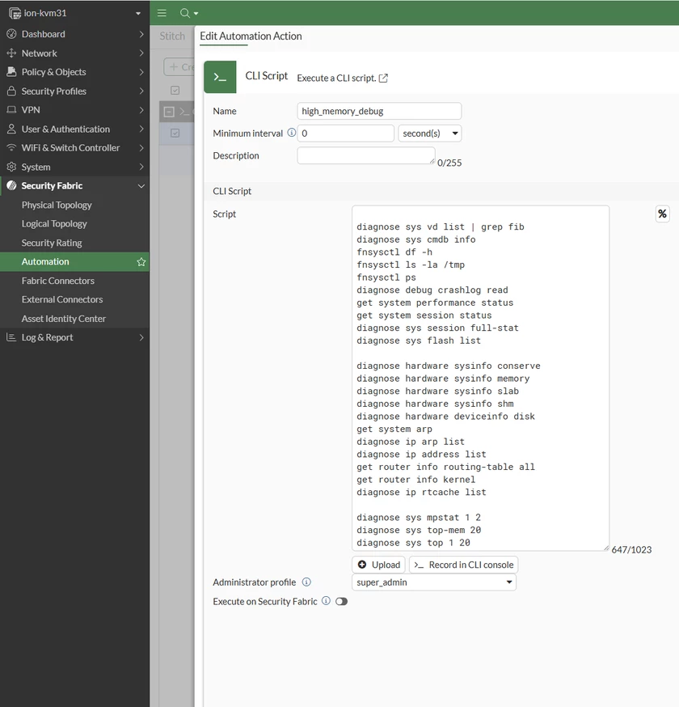Click the Name input field
This screenshot has height=707, width=679.
tap(379, 111)
